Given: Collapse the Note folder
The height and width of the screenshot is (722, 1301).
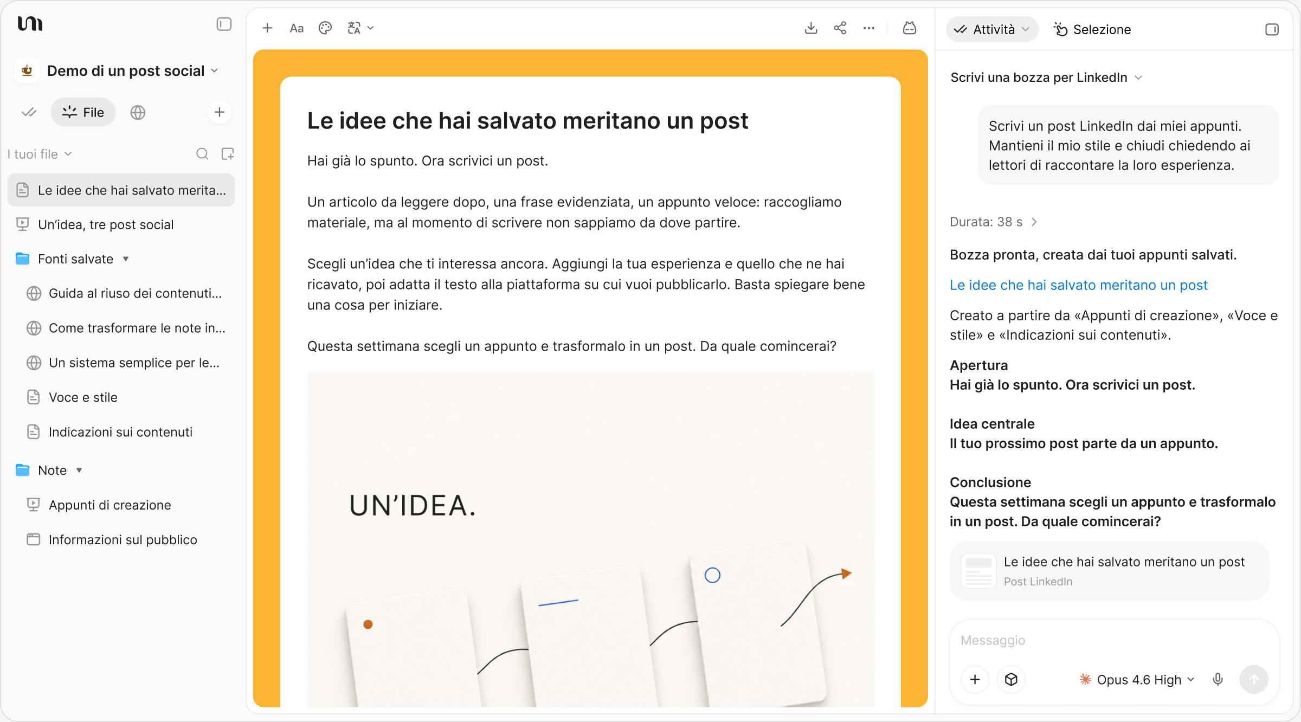Looking at the screenshot, I should pyautogui.click(x=79, y=470).
